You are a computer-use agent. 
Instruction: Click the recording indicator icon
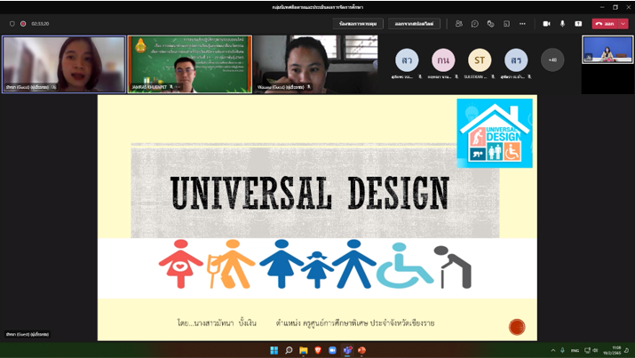click(x=23, y=24)
